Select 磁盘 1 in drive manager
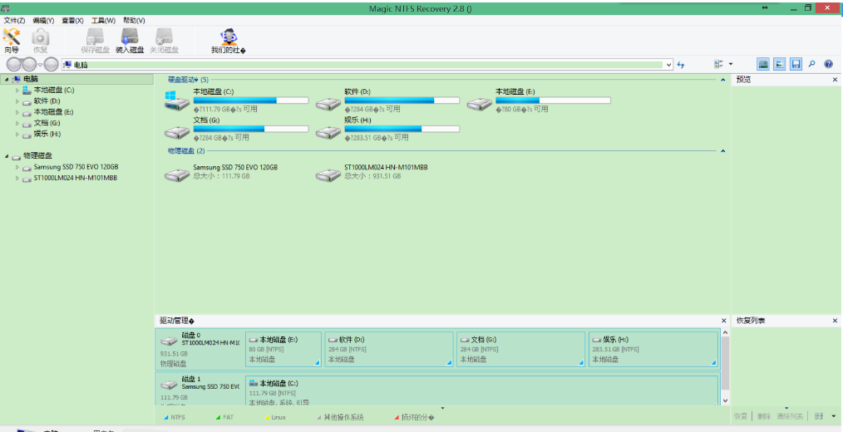This screenshot has width=843, height=432. 200,390
